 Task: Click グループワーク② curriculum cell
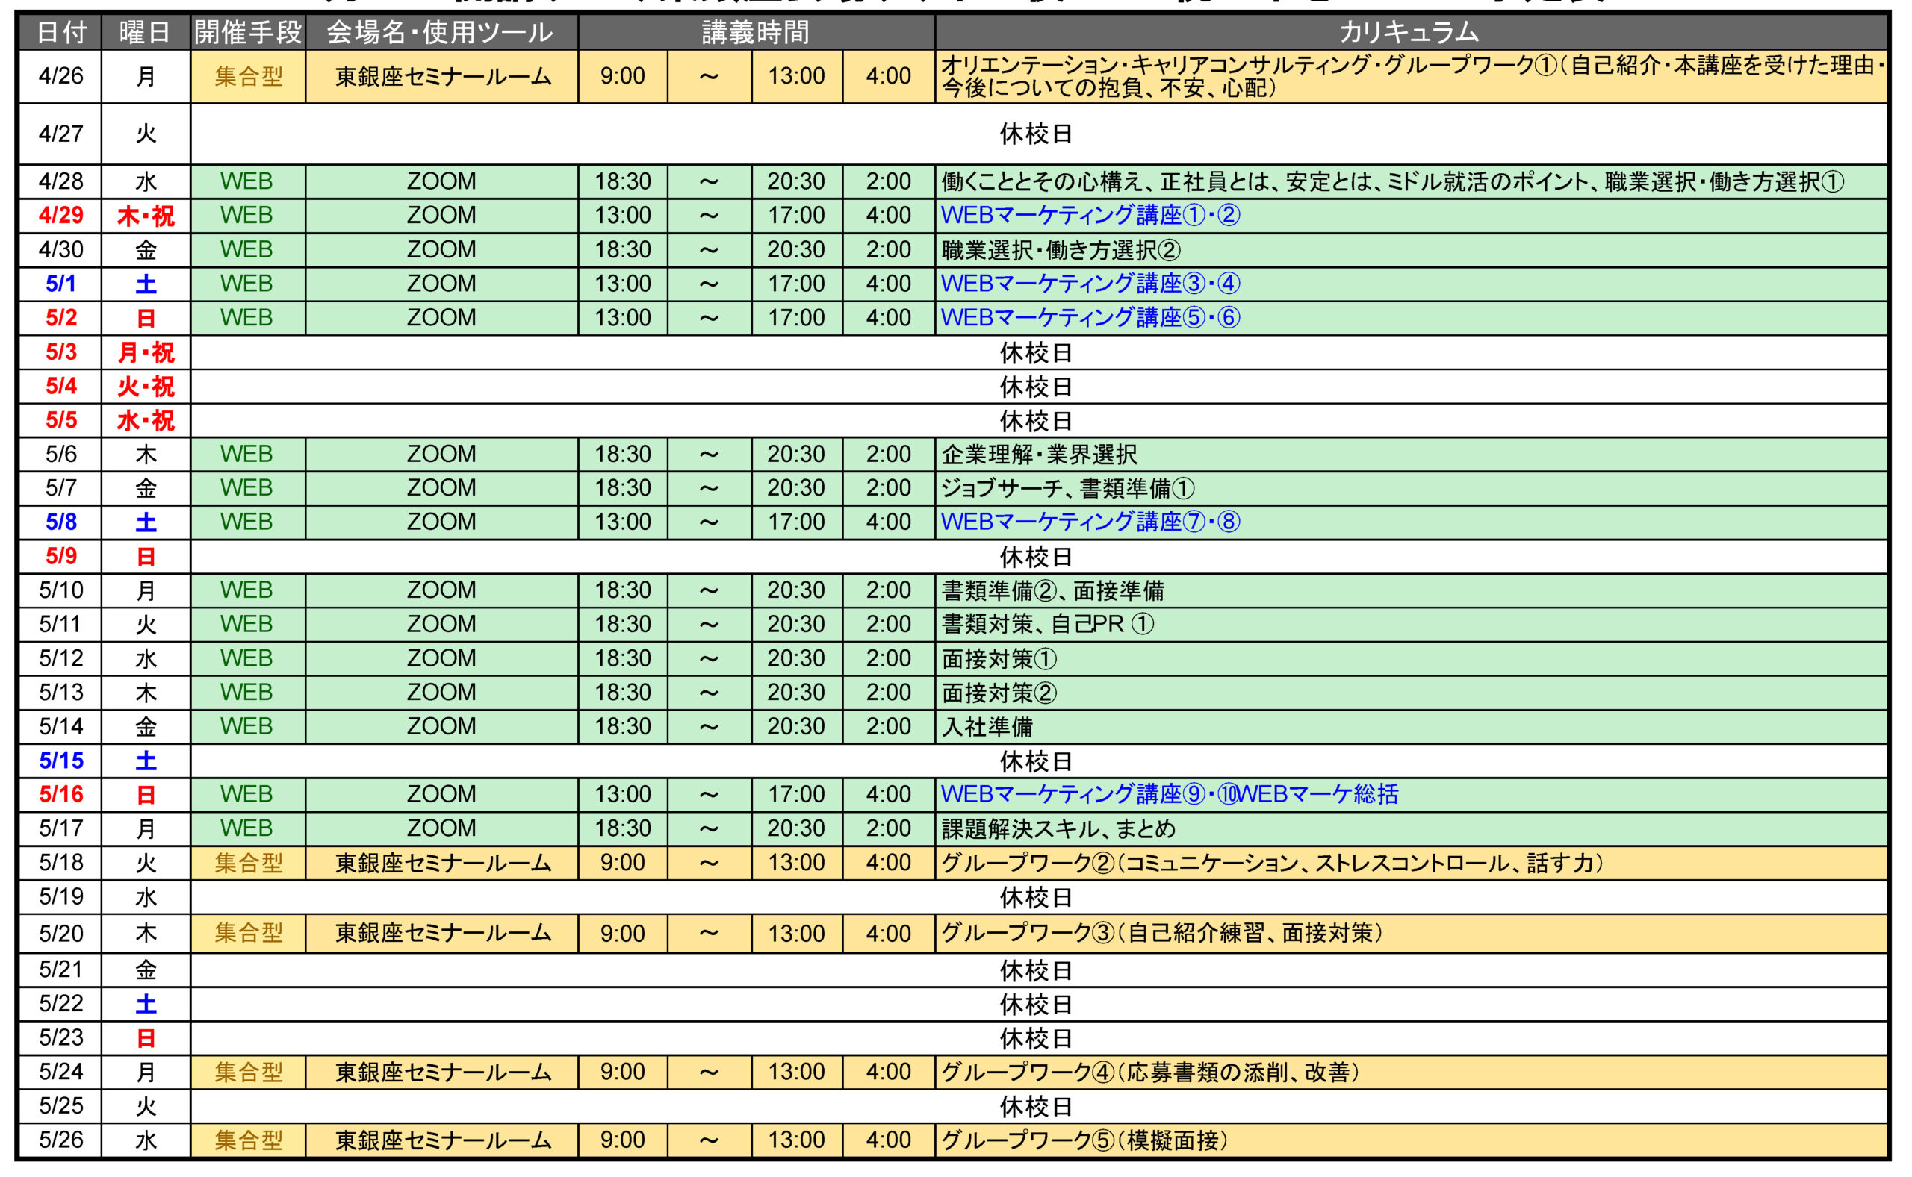[1410, 864]
